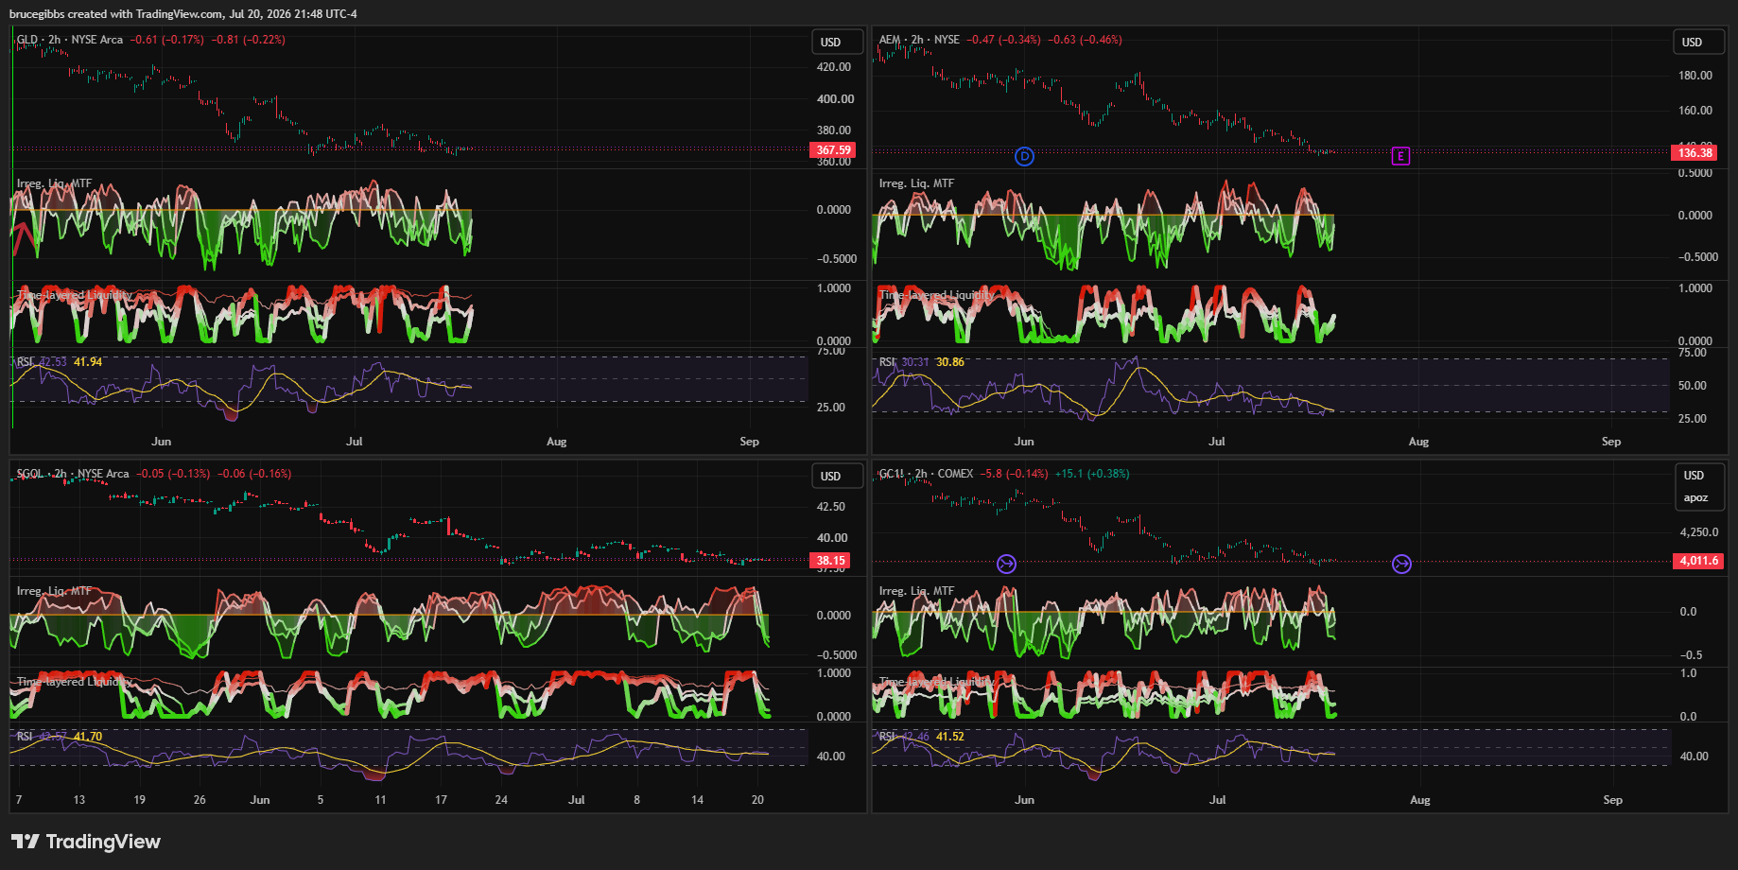Select the 367.59 current price label
The image size is (1738, 870).
833,150
